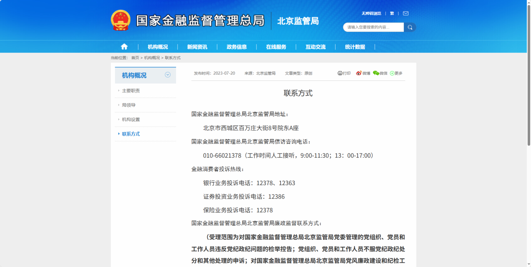
Task: Click the national emblem logo
Action: 121,20
